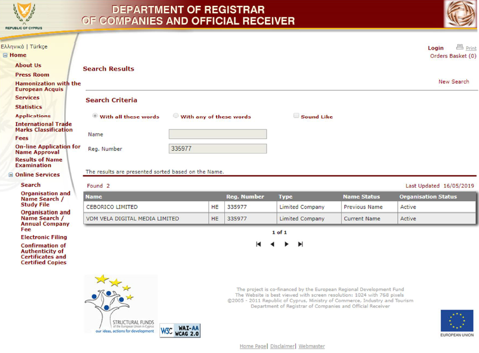The width and height of the screenshot is (479, 353).
Task: Enable the Sound Like checkbox
Action: coord(296,116)
